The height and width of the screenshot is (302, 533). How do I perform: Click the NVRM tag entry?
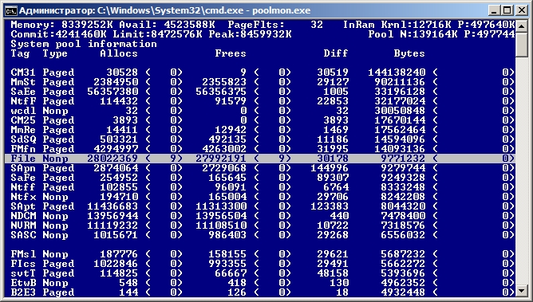click(23, 226)
